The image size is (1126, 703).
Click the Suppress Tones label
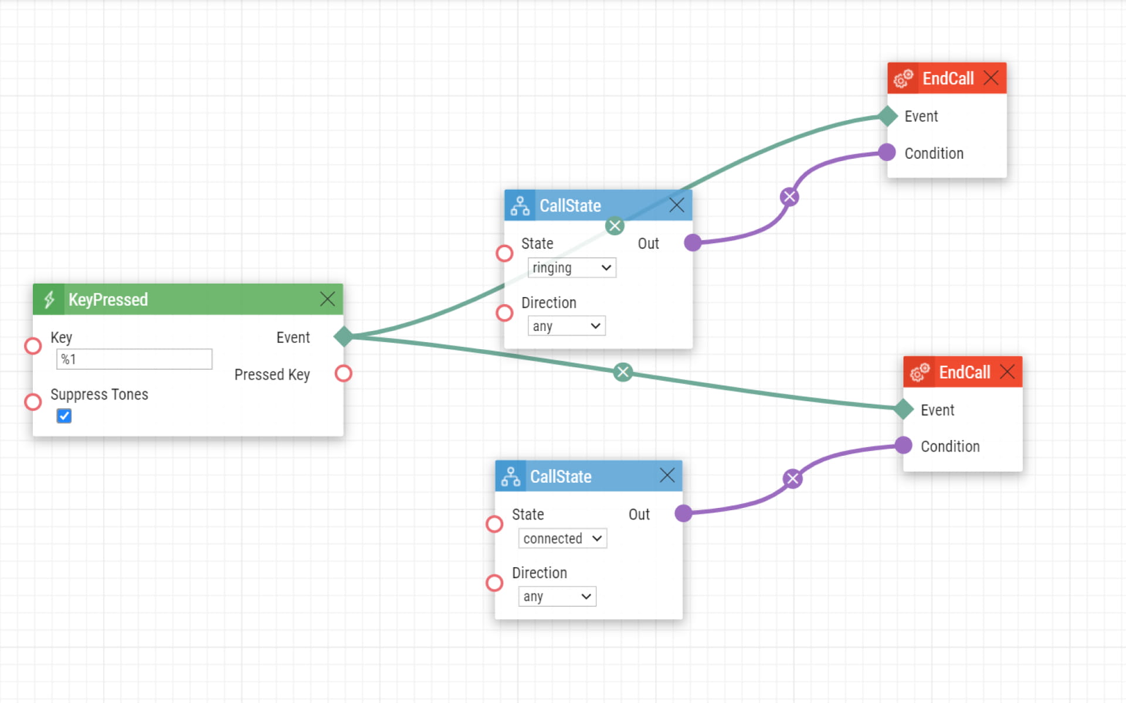(x=99, y=394)
